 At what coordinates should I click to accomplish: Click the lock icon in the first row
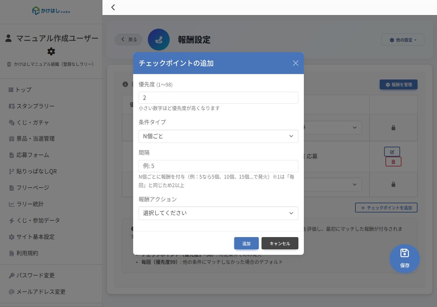point(393,128)
